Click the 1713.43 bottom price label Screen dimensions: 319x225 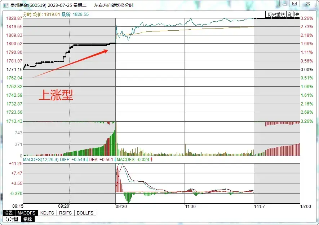click(x=14, y=121)
